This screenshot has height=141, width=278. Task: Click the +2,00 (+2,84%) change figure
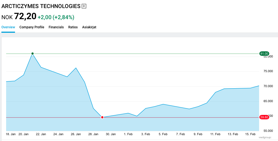point(56,17)
